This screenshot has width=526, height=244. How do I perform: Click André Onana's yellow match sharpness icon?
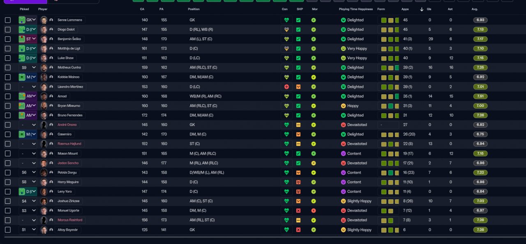pos(298,125)
